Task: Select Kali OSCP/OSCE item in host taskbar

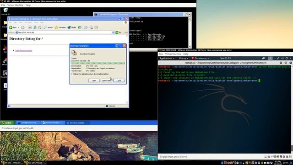Action: coord(35,163)
